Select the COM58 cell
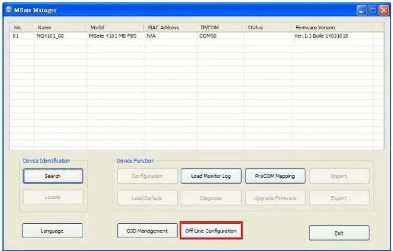The image size is (393, 251). [x=208, y=36]
